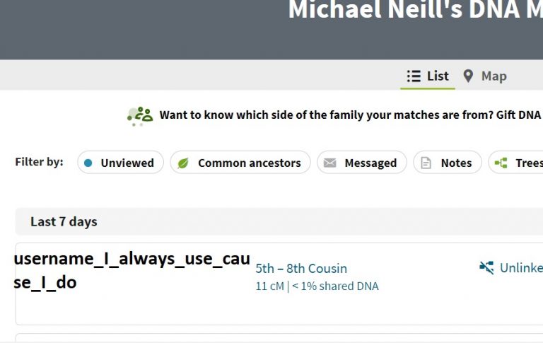Screen dimensions: 543x343
Task: Click the Gift DNA family side prompt
Action: pos(350,115)
